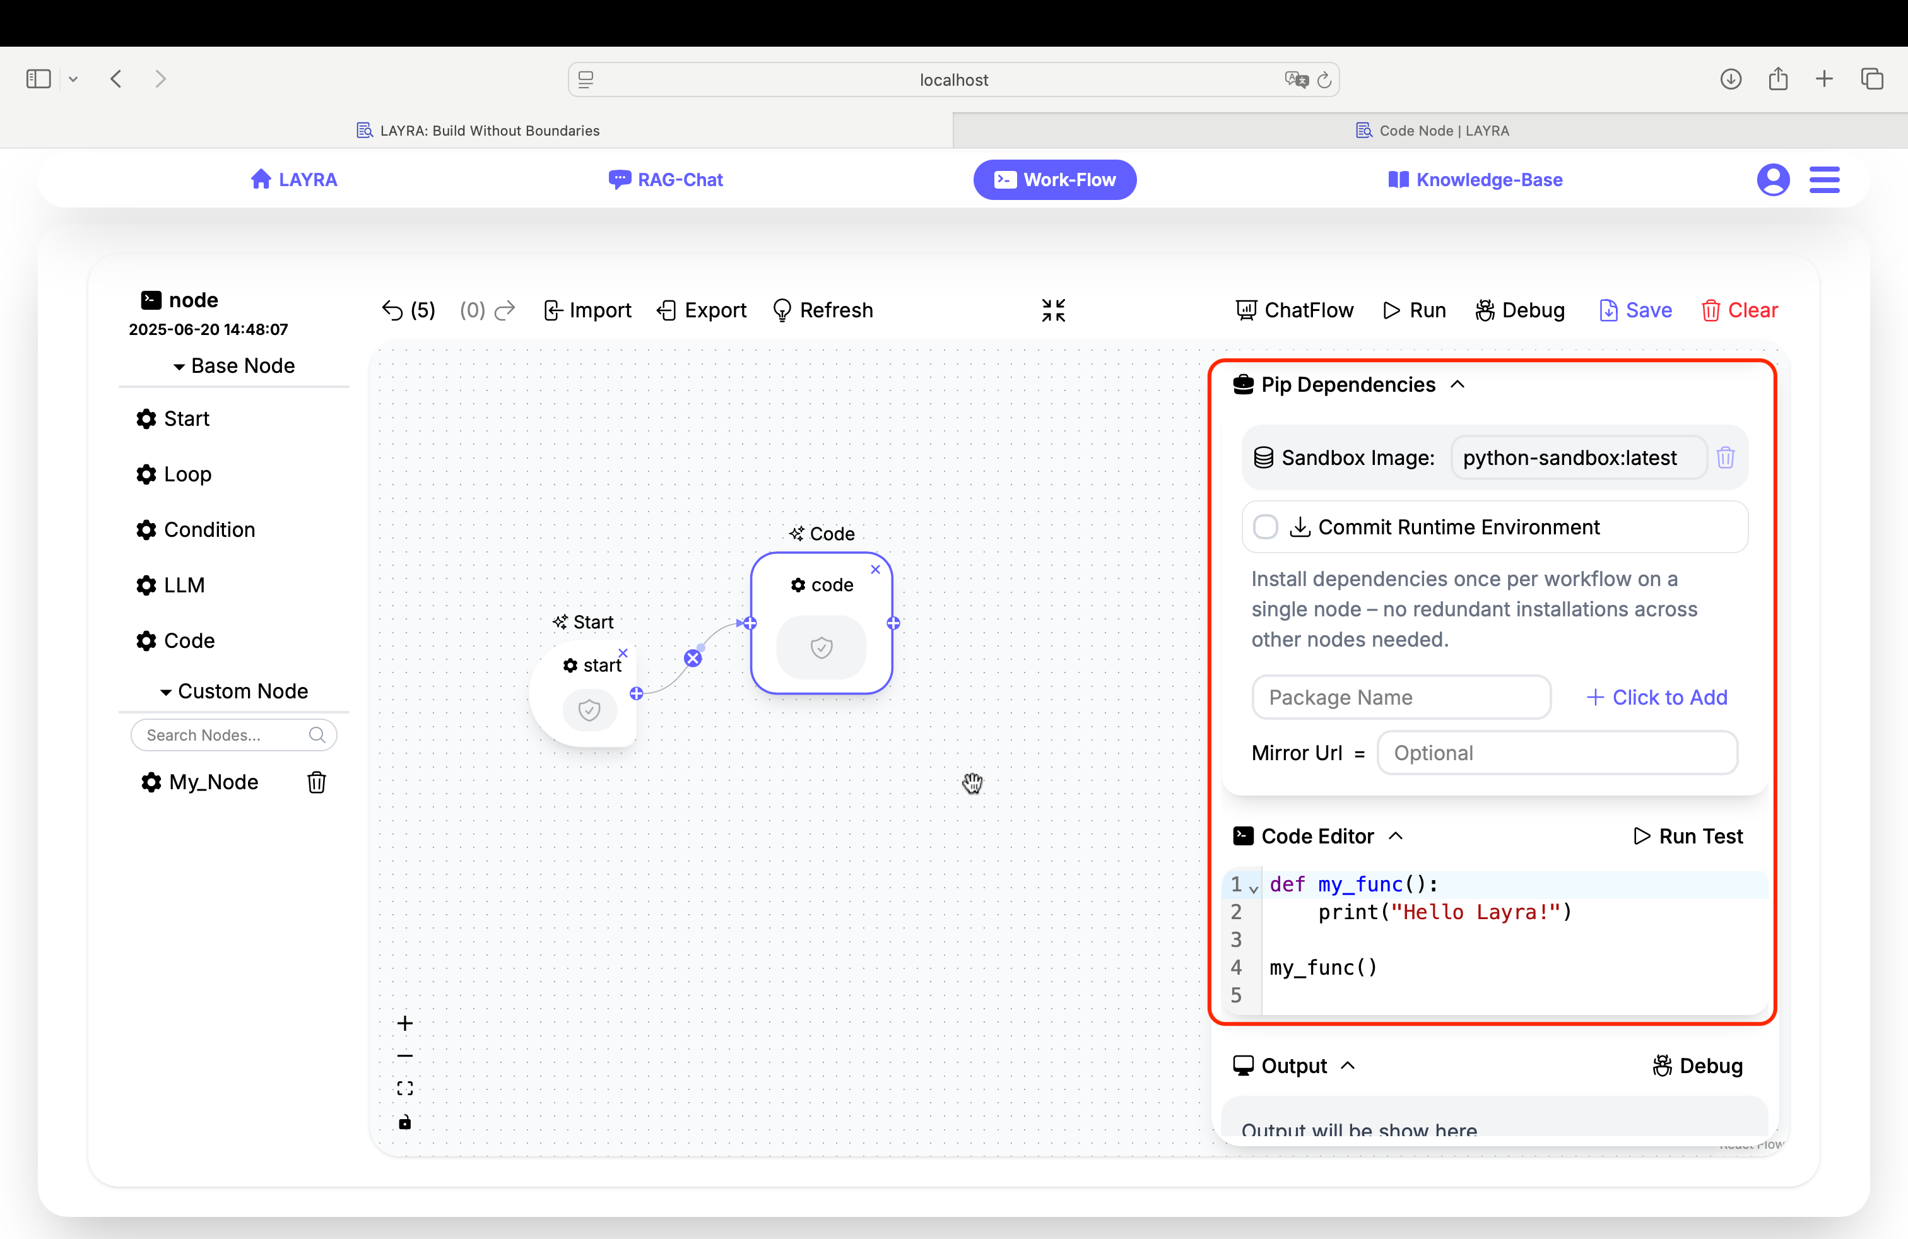
Task: Collapse the Code Editor section
Action: coord(1396,836)
